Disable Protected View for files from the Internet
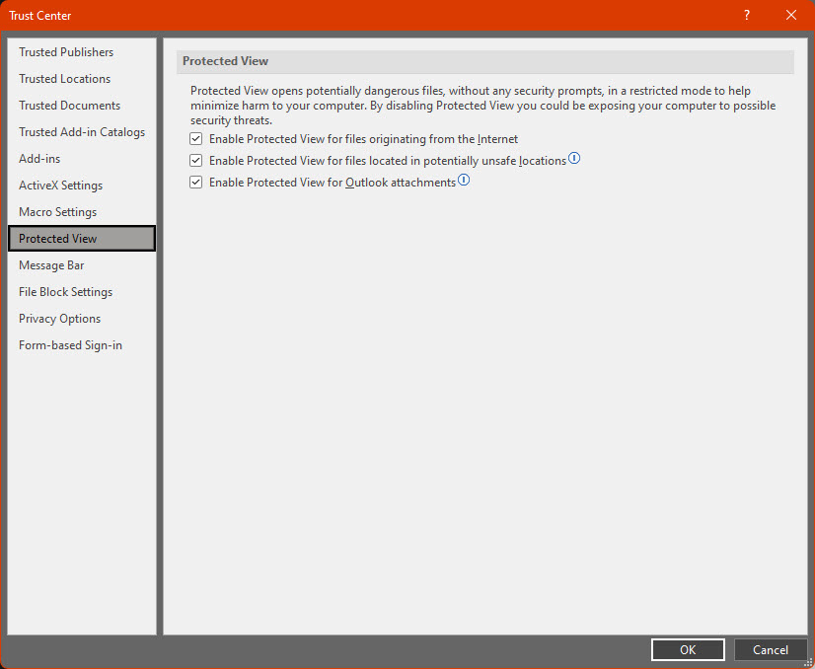 pyautogui.click(x=195, y=138)
